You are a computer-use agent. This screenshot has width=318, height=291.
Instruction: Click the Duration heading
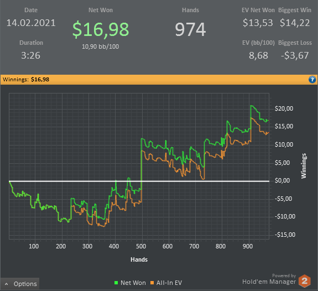pyautogui.click(x=31, y=43)
